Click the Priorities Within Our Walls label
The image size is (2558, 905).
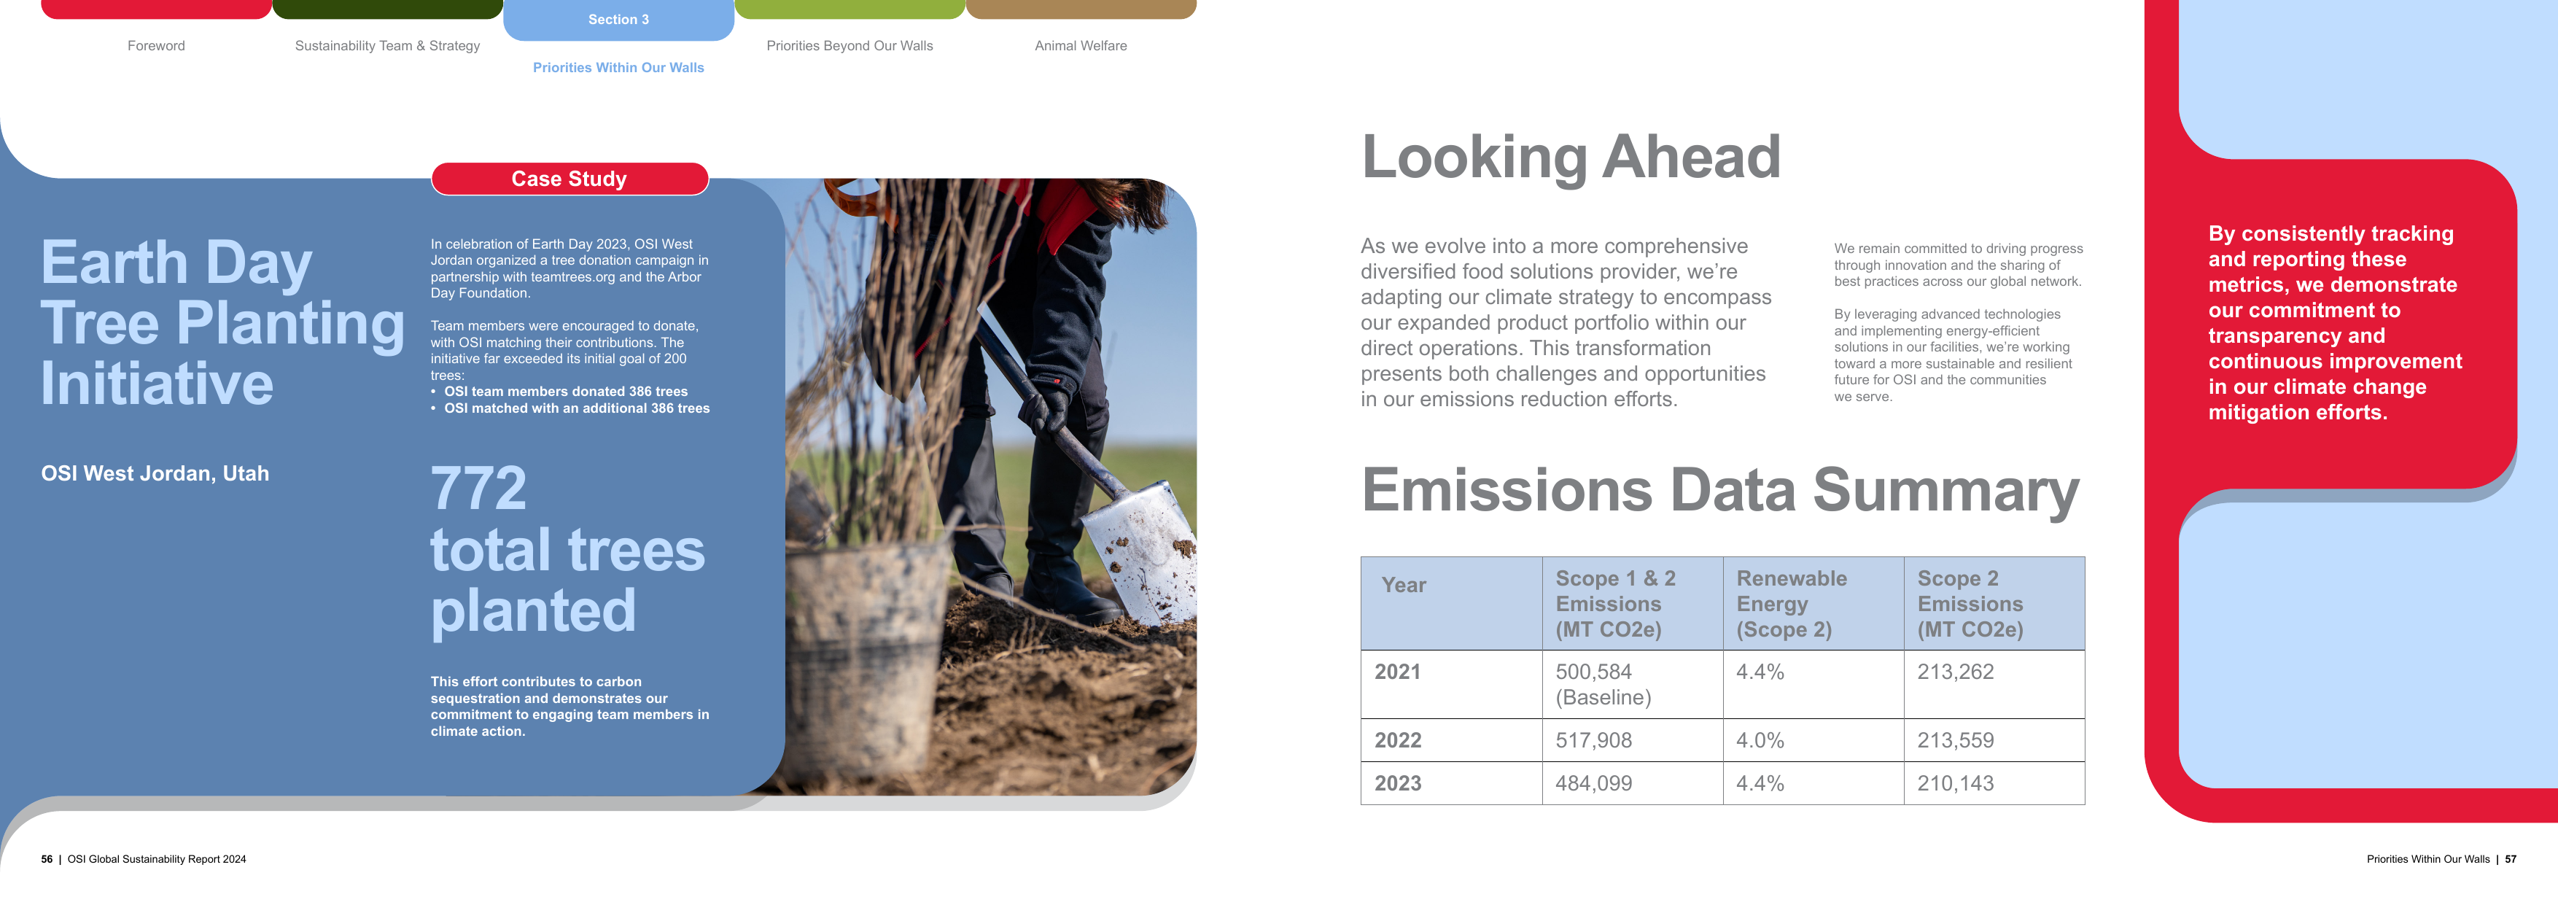click(618, 68)
